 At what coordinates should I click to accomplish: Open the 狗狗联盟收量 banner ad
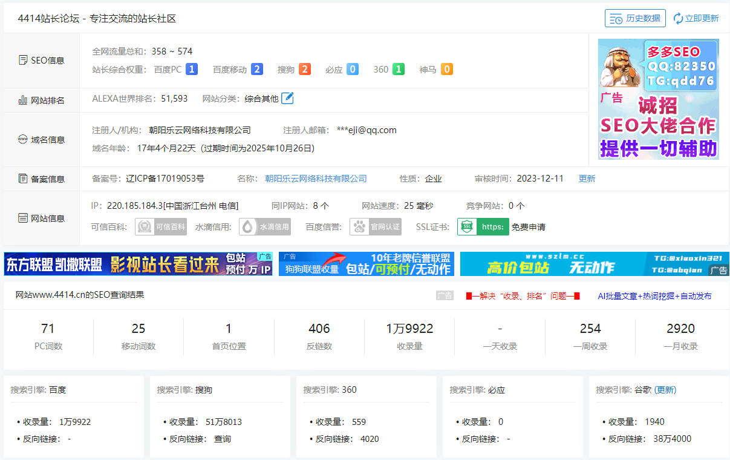pyautogui.click(x=367, y=264)
